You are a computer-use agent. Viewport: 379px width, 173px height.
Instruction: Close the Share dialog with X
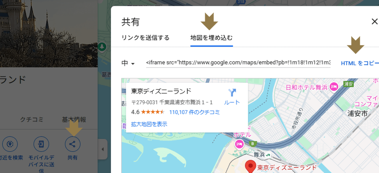click(374, 22)
